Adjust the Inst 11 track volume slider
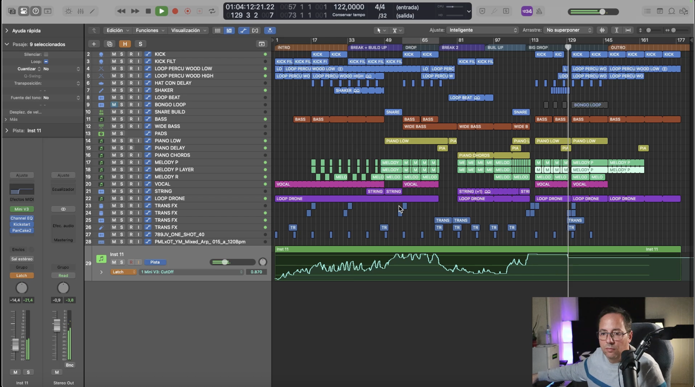695x387 pixels. coord(225,262)
